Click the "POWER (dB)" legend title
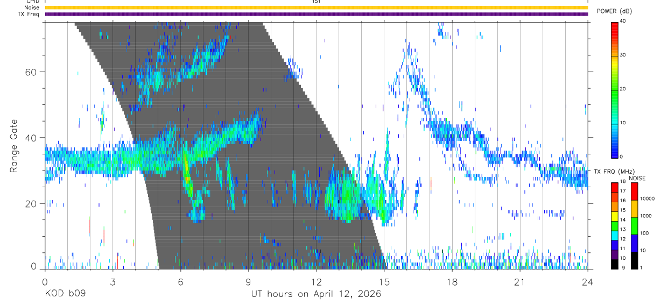This screenshot has height=305, width=661. click(615, 11)
